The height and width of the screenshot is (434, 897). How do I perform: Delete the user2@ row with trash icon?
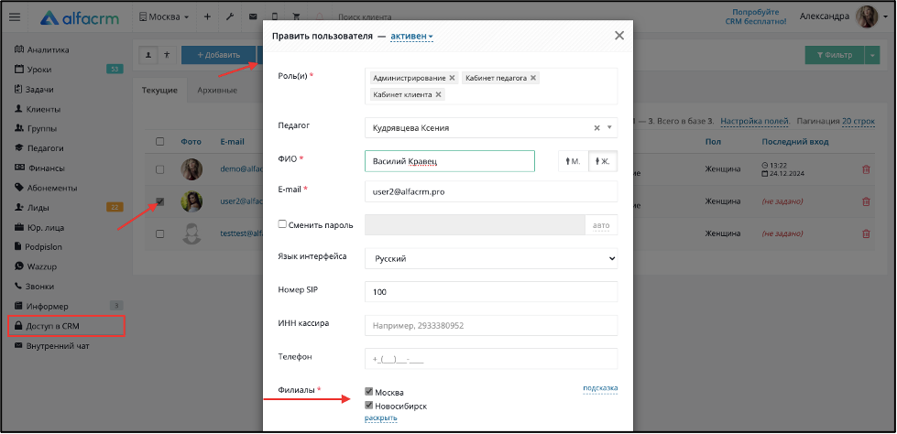(866, 201)
